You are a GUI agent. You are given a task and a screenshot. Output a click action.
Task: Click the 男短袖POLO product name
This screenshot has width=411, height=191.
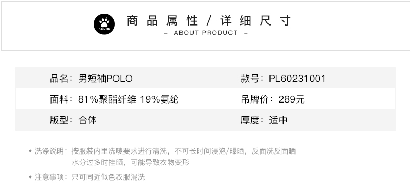click(x=106, y=79)
